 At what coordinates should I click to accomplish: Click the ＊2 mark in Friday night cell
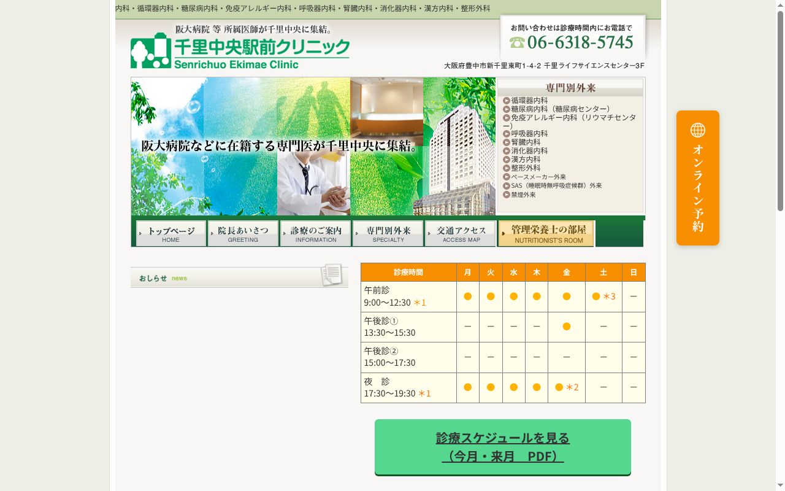point(572,387)
